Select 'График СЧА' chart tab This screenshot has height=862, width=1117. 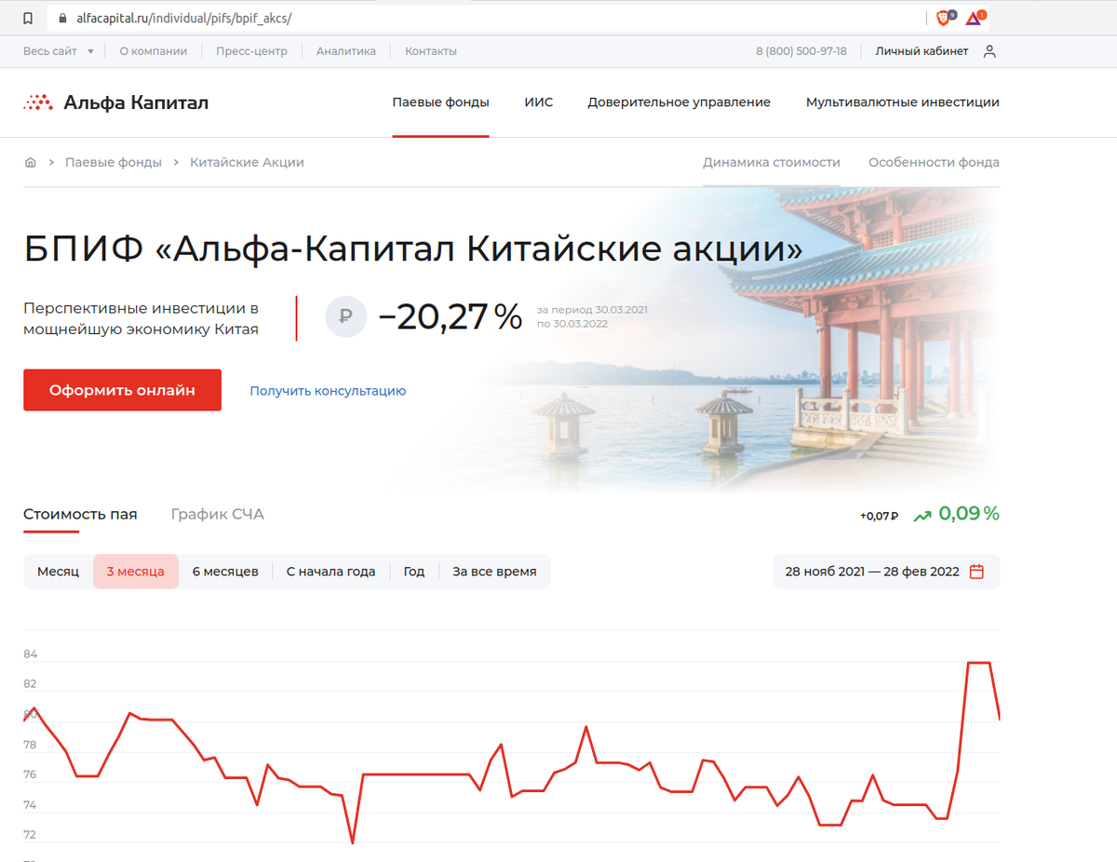218,514
